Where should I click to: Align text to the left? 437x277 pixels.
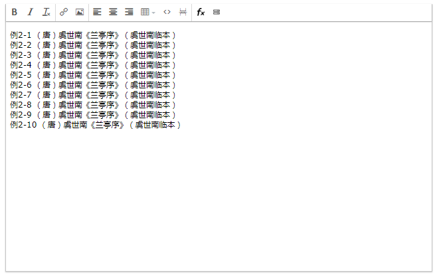click(97, 12)
